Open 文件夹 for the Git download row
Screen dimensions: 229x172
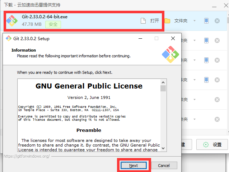(x=181, y=21)
